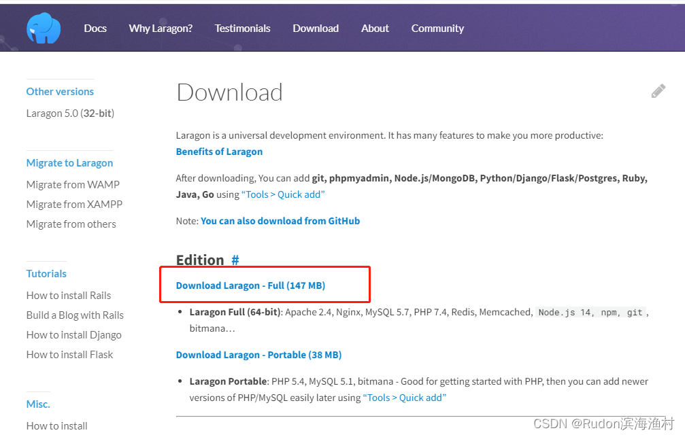
Task: Click the Tutorials sidebar heading
Action: 46,274
